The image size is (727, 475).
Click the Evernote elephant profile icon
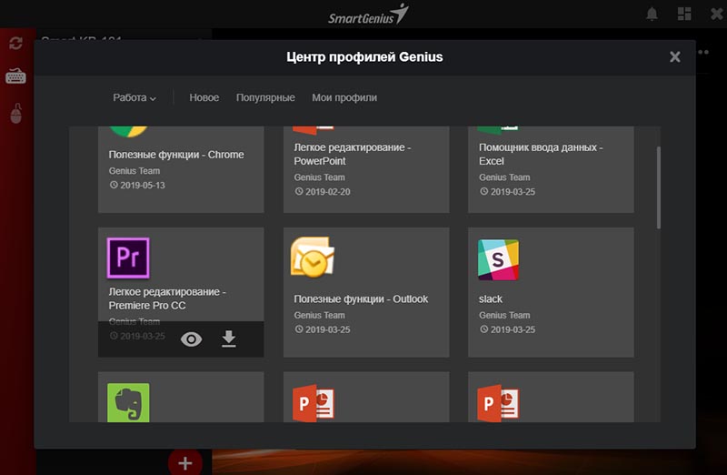[x=128, y=402]
